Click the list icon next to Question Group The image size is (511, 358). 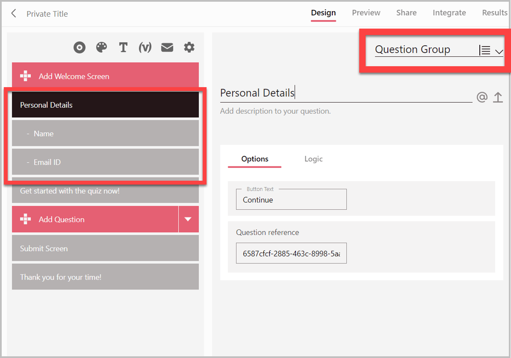(x=484, y=50)
